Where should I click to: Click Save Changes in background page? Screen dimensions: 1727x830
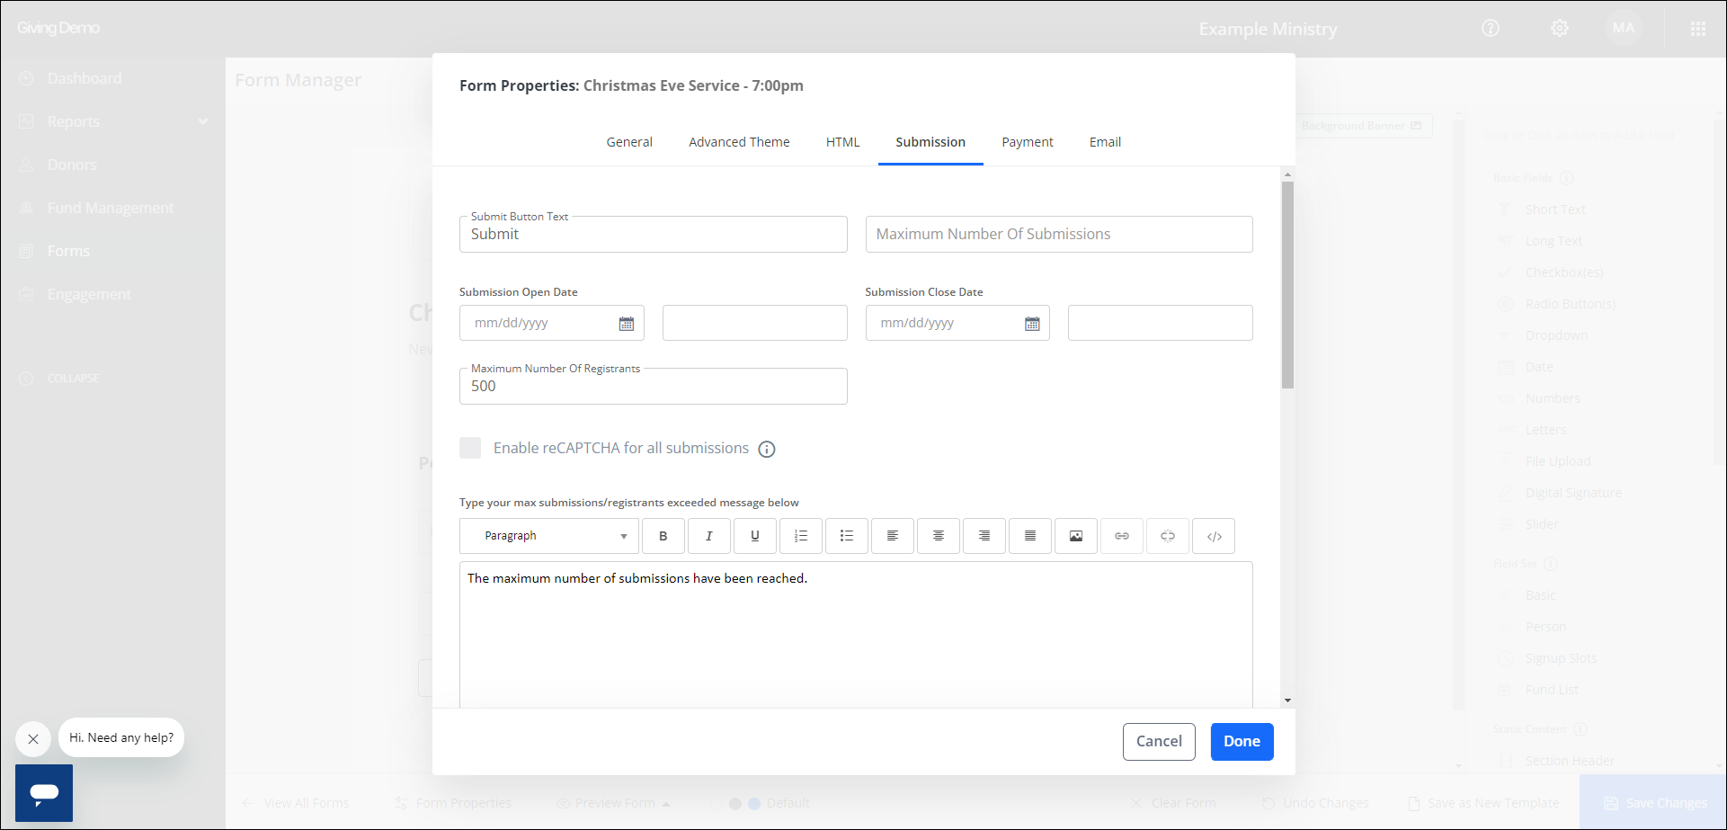click(x=1653, y=803)
